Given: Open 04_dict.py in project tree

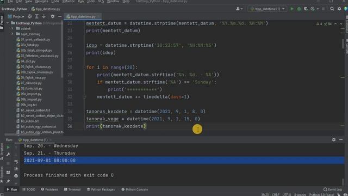Looking at the screenshot, I should pos(26,61).
